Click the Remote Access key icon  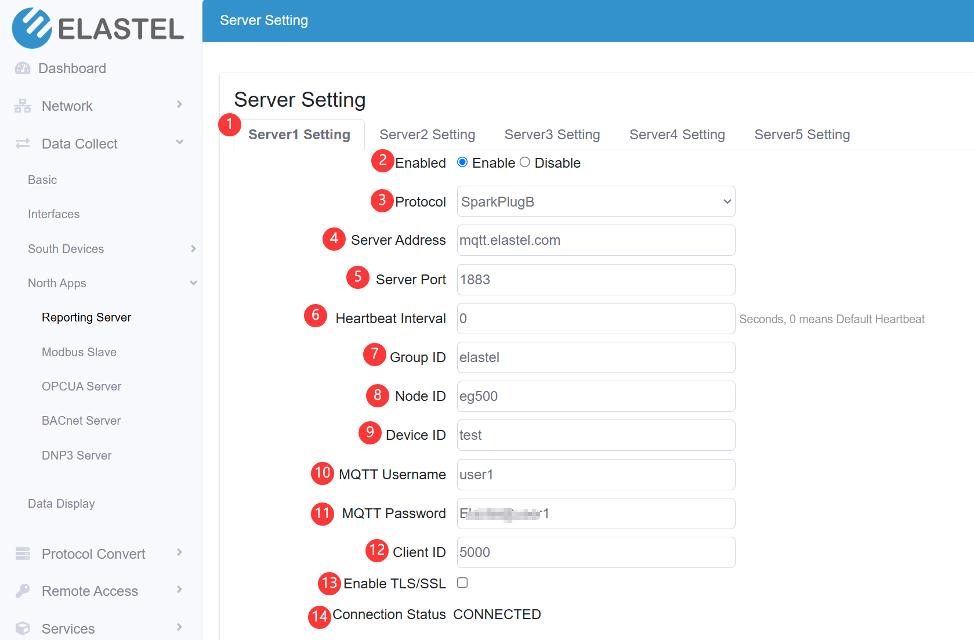pyautogui.click(x=23, y=591)
